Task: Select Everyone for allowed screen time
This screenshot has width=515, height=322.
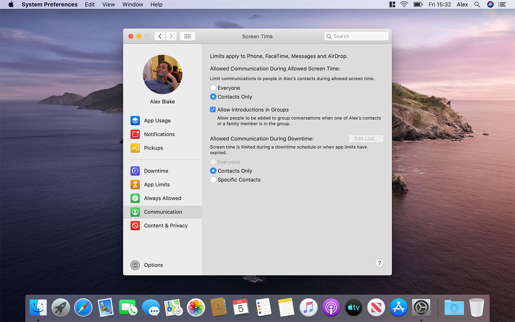Action: point(213,88)
